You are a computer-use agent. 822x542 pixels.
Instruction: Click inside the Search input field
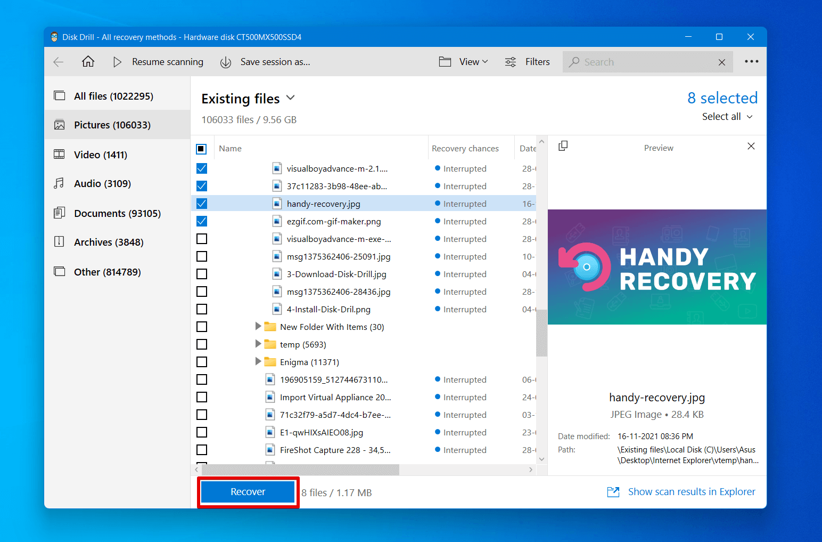coord(647,62)
